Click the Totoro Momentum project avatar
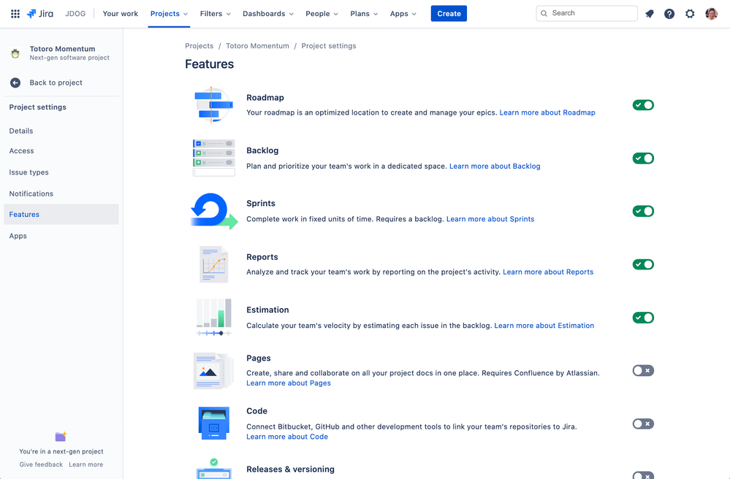 15,53
